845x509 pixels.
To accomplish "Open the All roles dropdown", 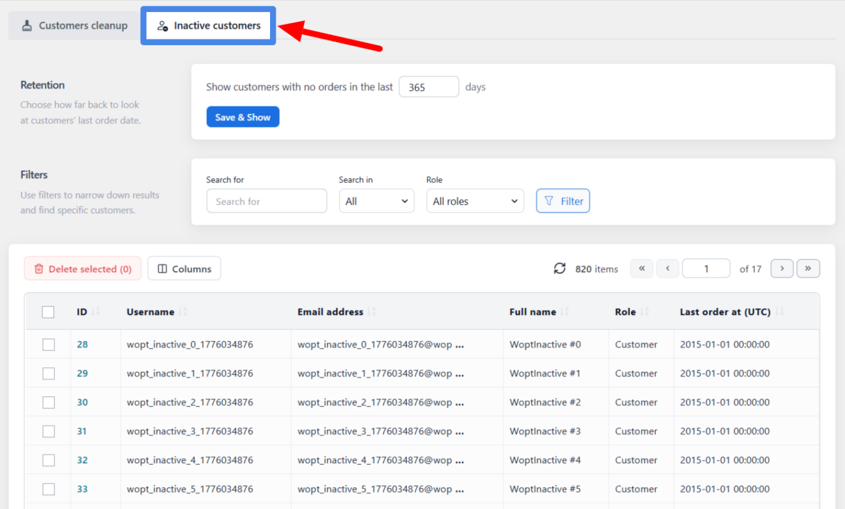I will click(475, 201).
